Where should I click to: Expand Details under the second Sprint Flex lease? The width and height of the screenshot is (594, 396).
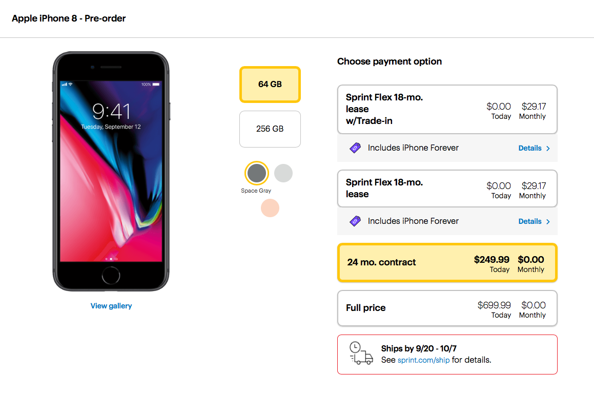pos(530,221)
